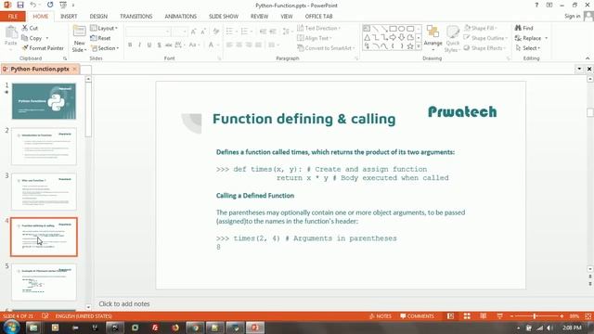Click Increase Font Size icon
594x334 pixels.
(x=193, y=32)
